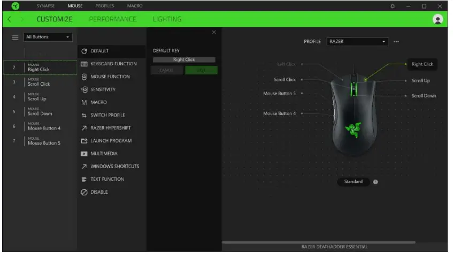Click the Razer DeathAdder Essential label

pyautogui.click(x=334, y=247)
